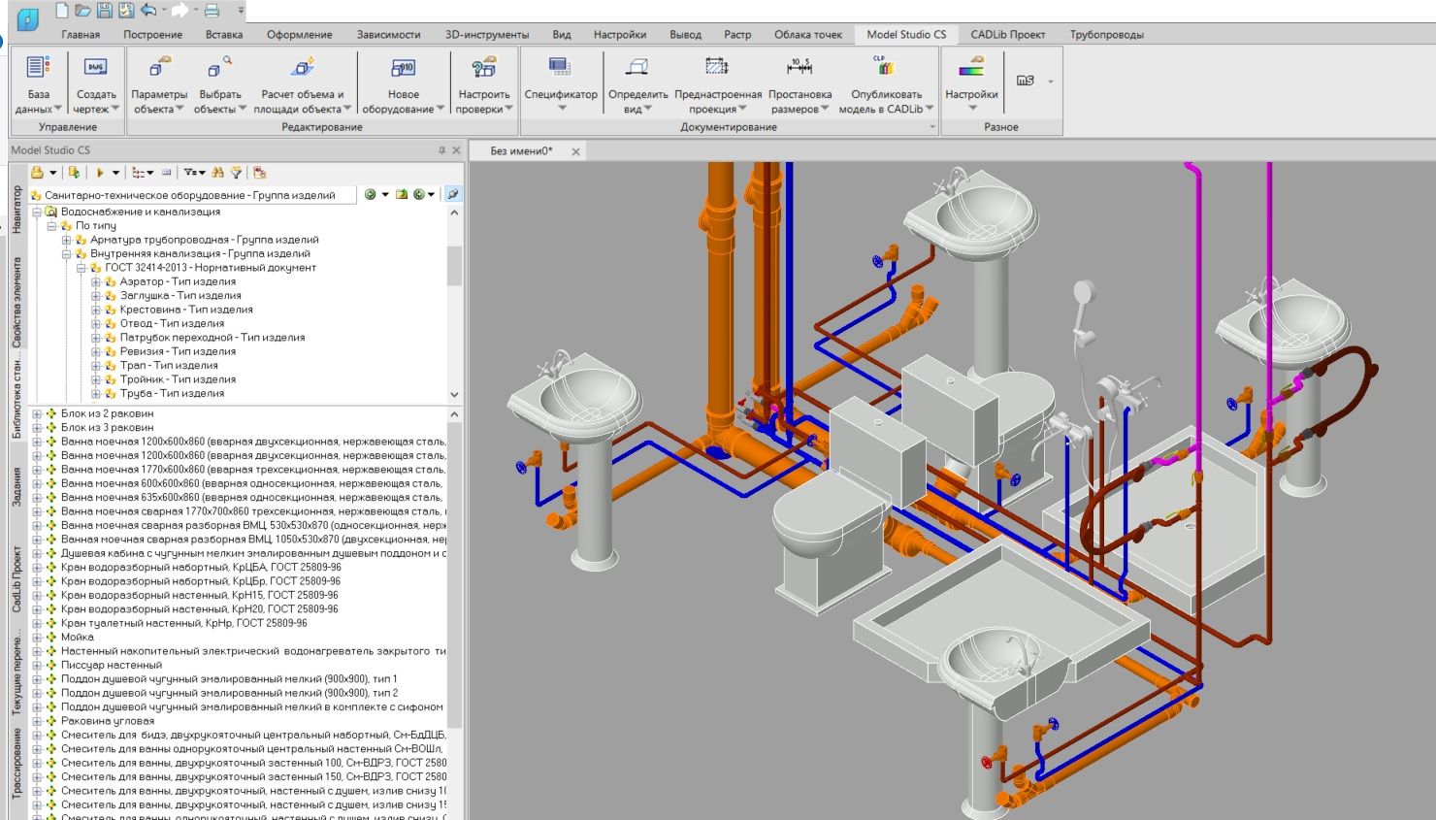Viewport: 1436px width, 820px height.
Task: Toggle the pin button beside navigation arrows
Action: (x=452, y=194)
